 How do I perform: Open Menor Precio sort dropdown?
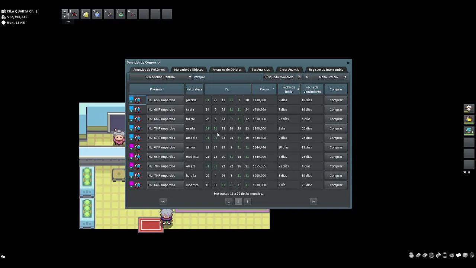329,77
